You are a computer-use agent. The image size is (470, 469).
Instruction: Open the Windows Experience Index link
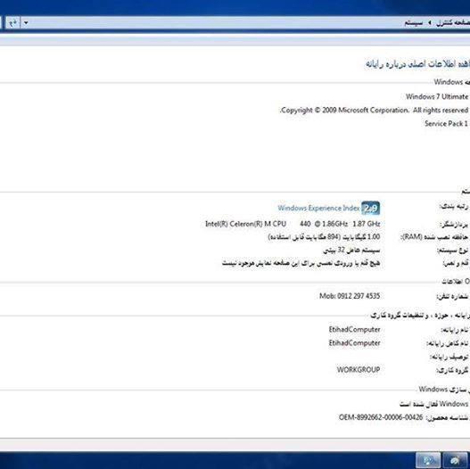click(x=318, y=208)
